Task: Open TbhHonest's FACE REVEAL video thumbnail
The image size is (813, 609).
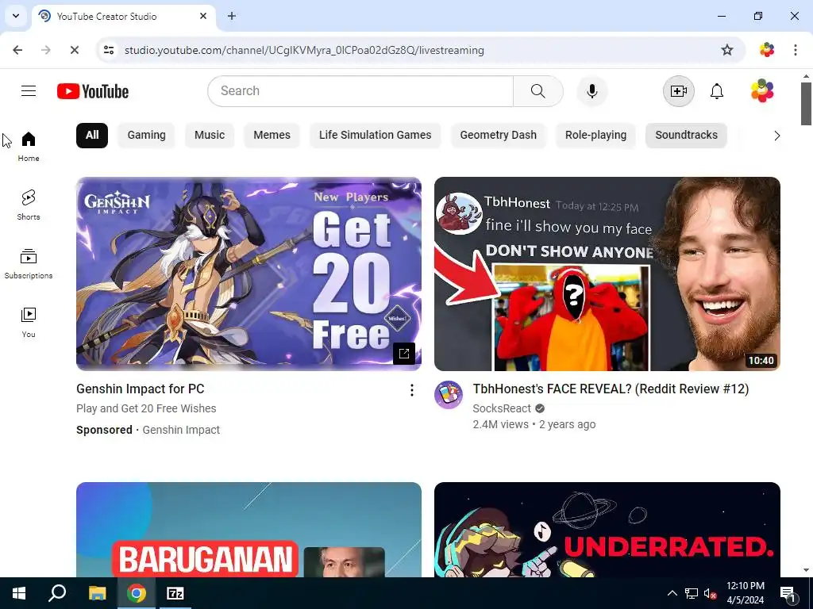Action: [x=607, y=274]
